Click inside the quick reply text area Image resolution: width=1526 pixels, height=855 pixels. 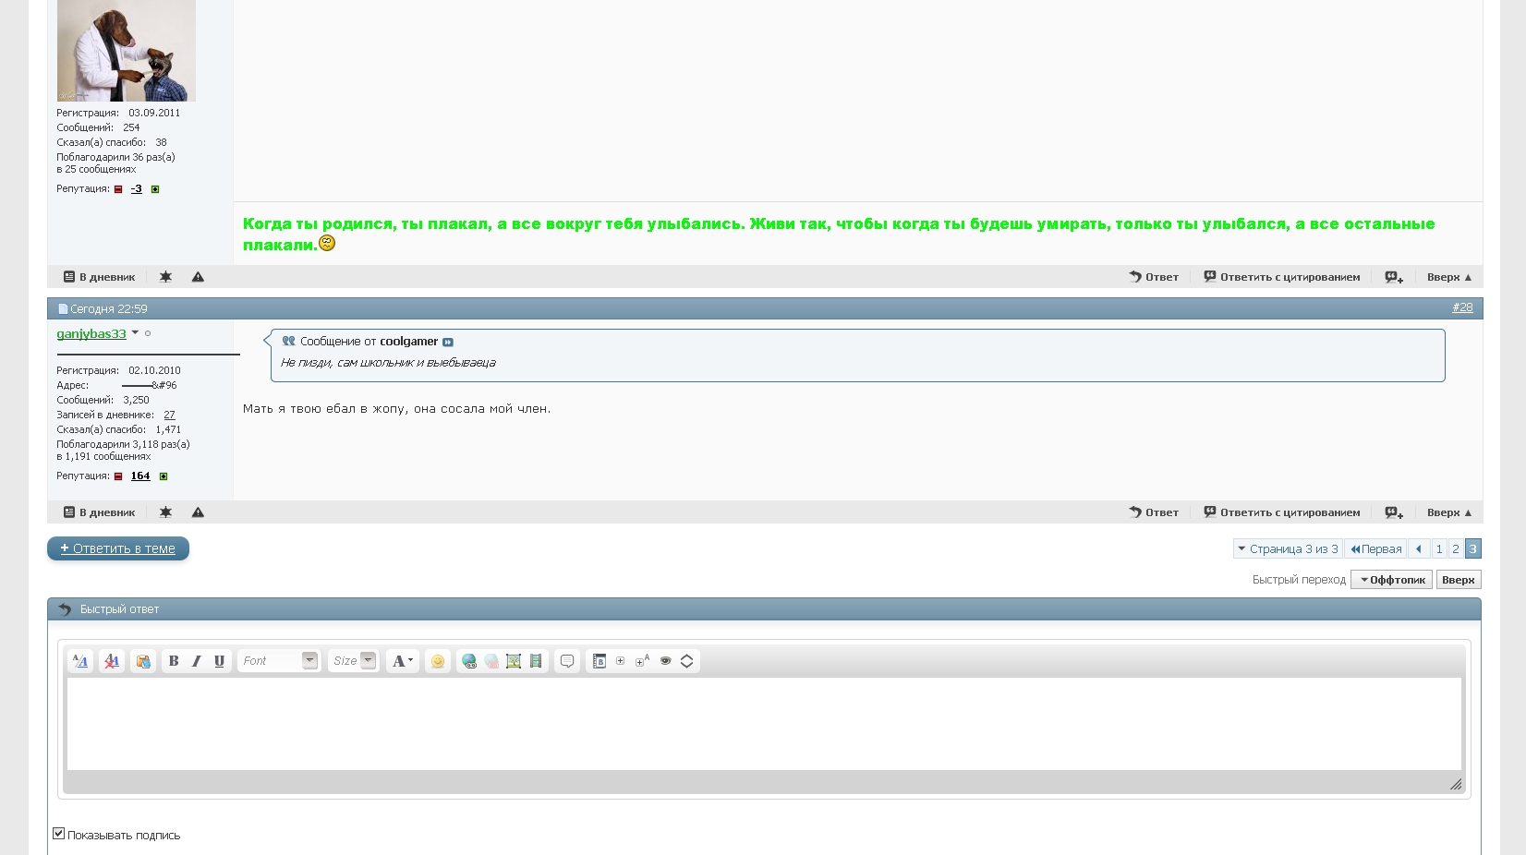[764, 724]
